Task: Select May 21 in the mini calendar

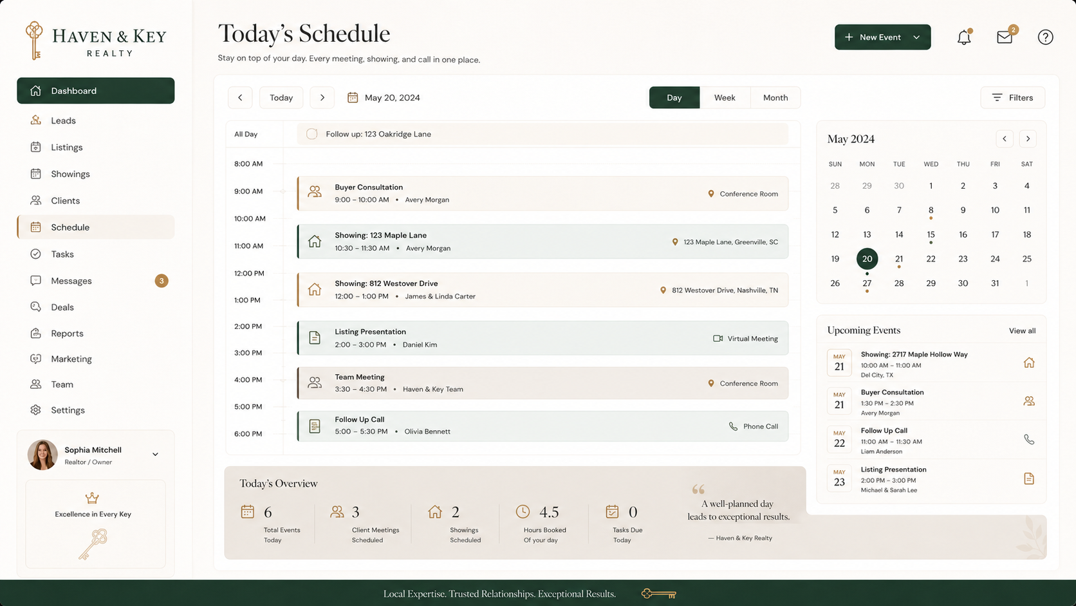Action: pos(899,259)
